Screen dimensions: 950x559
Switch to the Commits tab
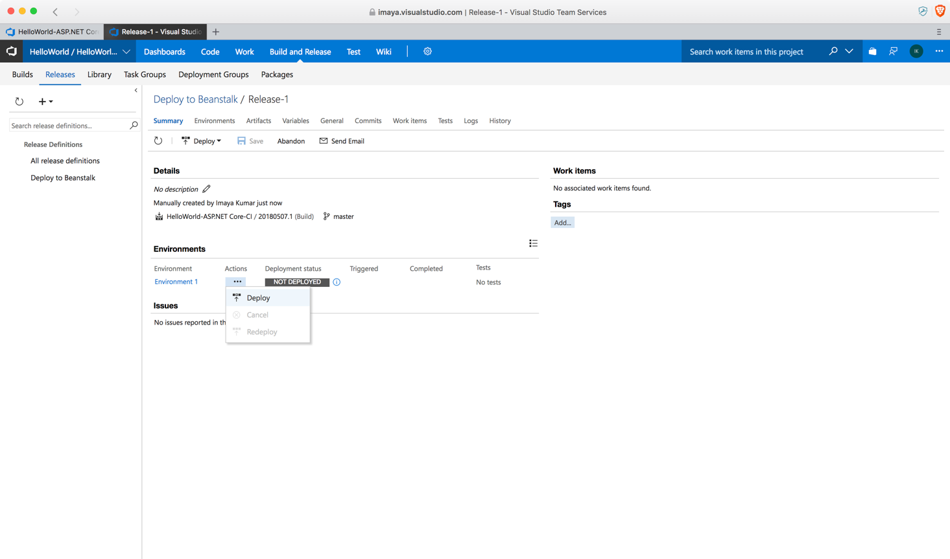[368, 120]
